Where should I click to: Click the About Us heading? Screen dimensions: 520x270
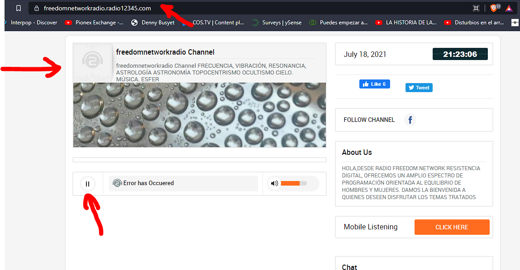point(357,152)
